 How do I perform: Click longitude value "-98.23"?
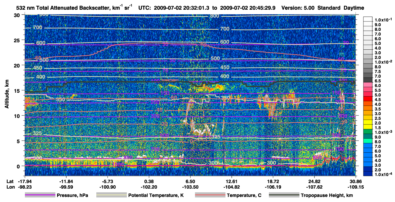tap(25, 187)
